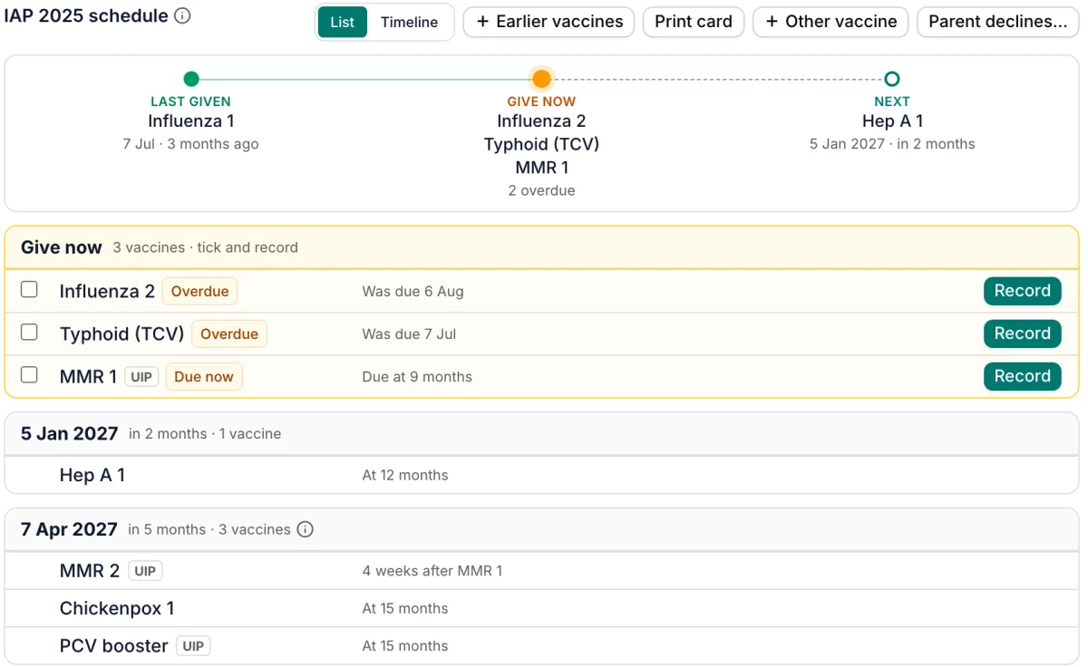Select the PCV booster row
This screenshot has width=1088, height=667.
(x=541, y=646)
